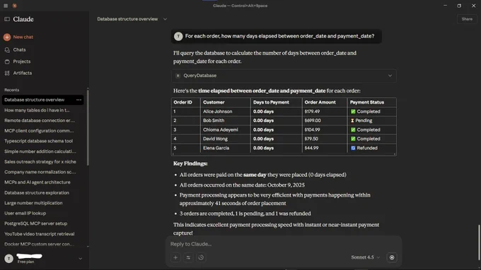Viewport: 481px width, 270px height.
Task: Open the hamburger menu in title bar
Action: tap(6, 6)
